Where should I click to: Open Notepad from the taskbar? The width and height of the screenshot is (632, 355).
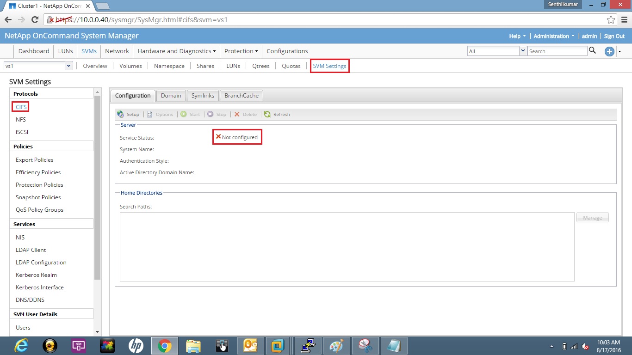(394, 345)
